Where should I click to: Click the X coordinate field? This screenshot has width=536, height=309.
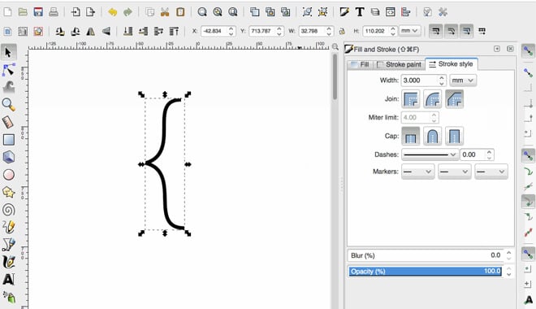pyautogui.click(x=214, y=31)
